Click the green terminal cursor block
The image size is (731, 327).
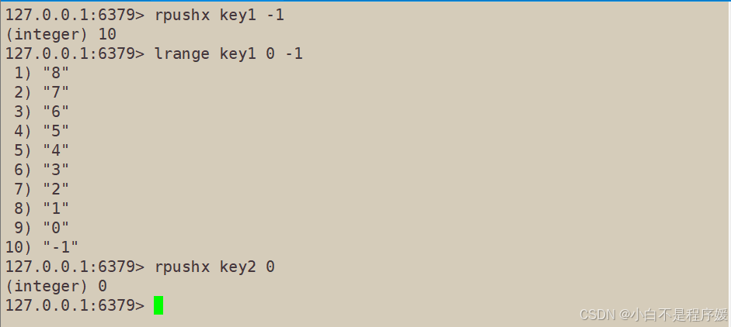[158, 305]
